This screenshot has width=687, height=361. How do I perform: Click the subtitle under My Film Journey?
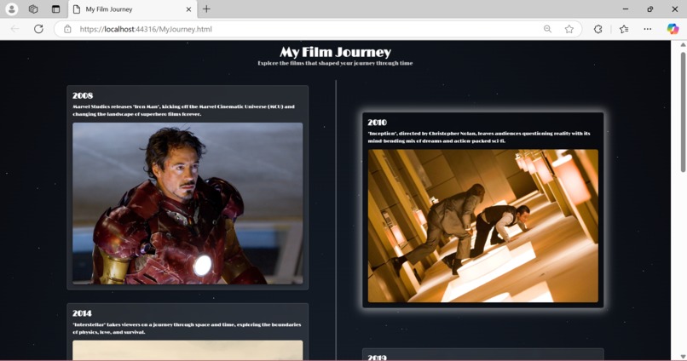pos(335,63)
